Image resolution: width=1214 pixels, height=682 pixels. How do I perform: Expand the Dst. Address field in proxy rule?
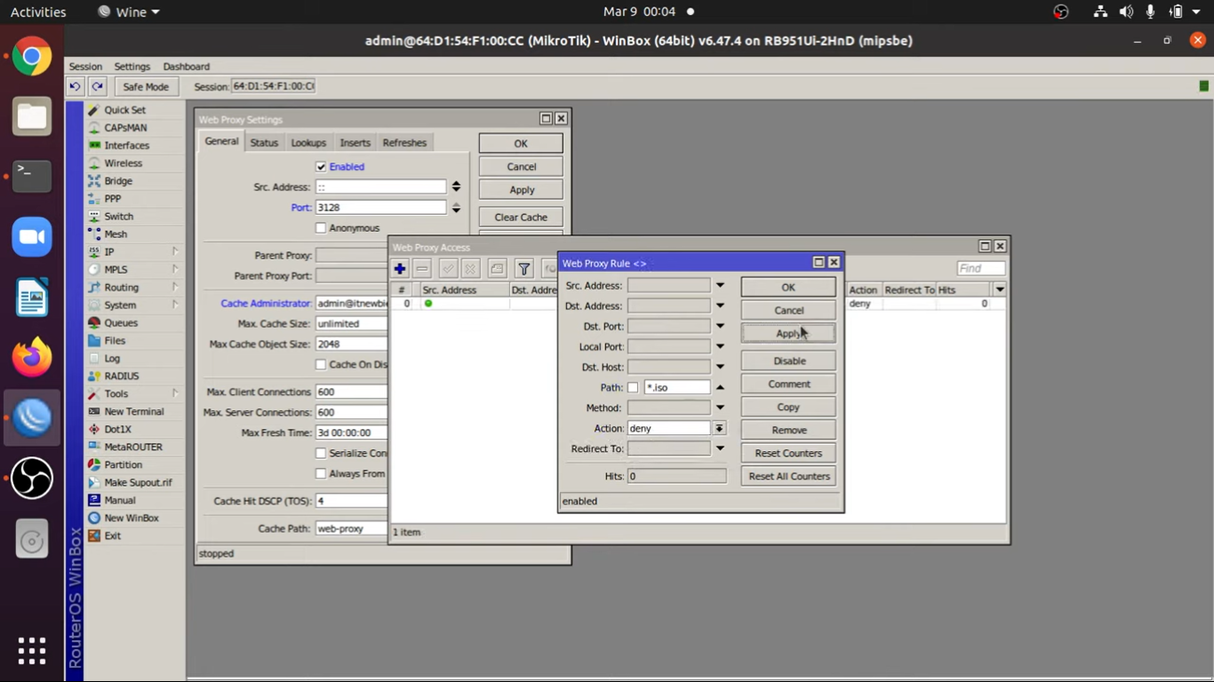720,306
